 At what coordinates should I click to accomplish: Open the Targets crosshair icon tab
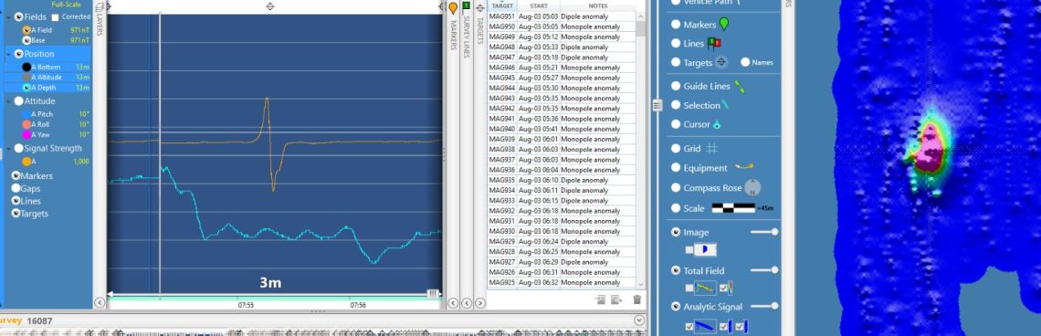(479, 7)
